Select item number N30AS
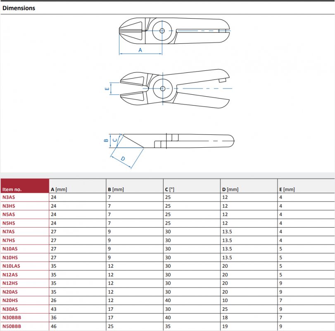 10,309
